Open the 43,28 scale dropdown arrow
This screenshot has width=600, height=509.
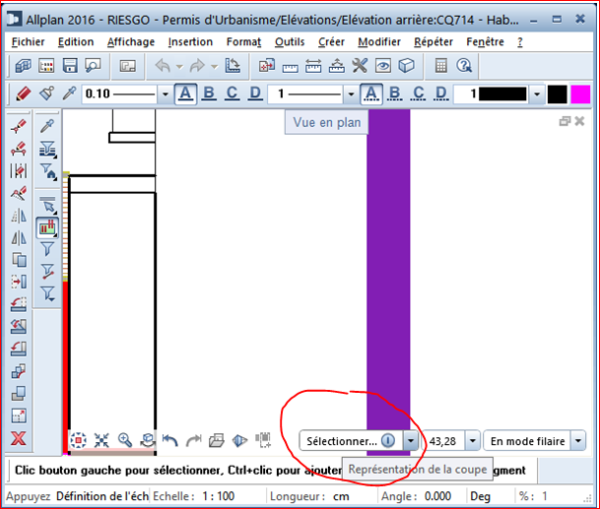click(472, 441)
